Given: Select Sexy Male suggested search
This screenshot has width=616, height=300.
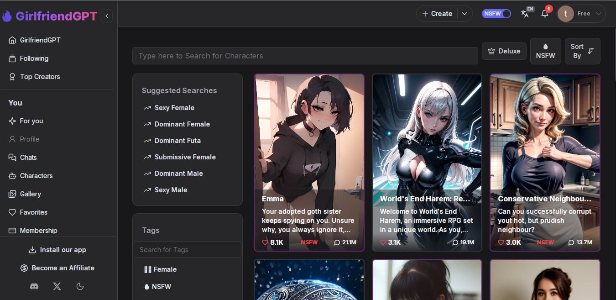Looking at the screenshot, I should [166, 190].
